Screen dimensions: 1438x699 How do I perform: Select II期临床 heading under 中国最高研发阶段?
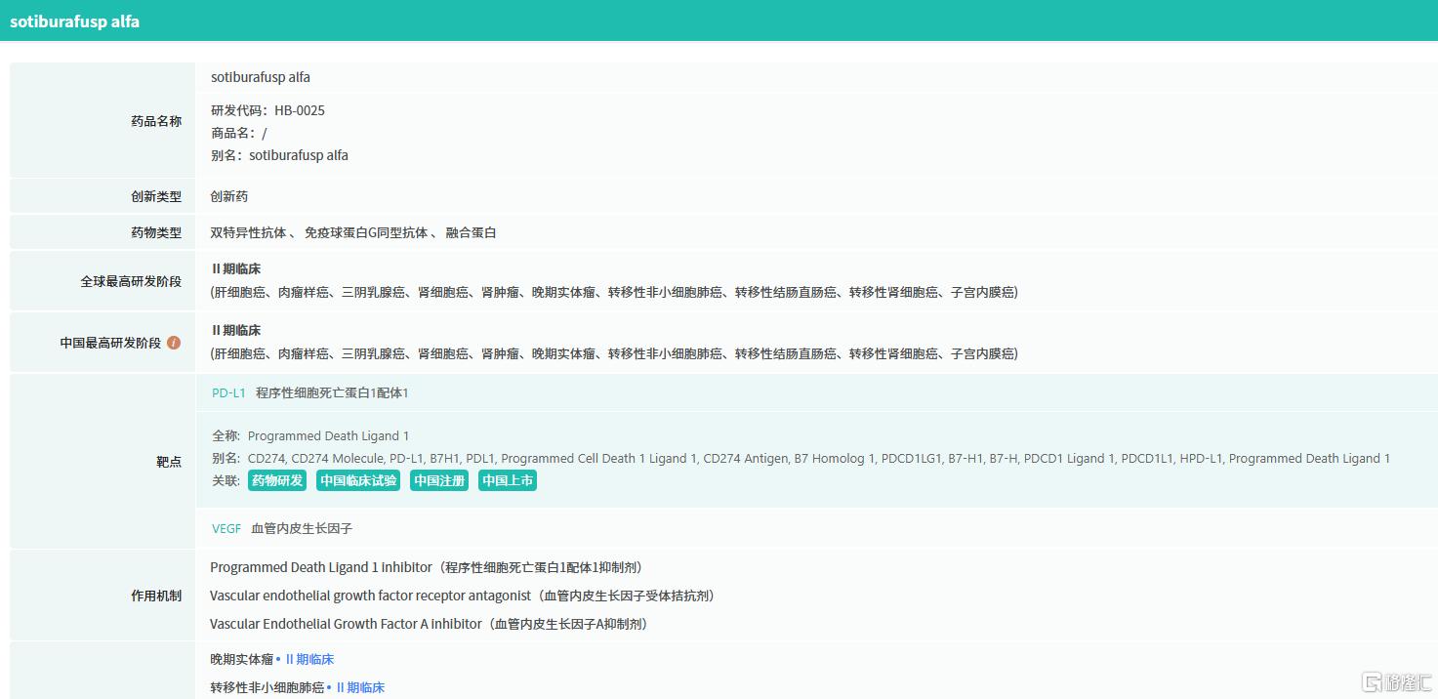[x=236, y=330]
